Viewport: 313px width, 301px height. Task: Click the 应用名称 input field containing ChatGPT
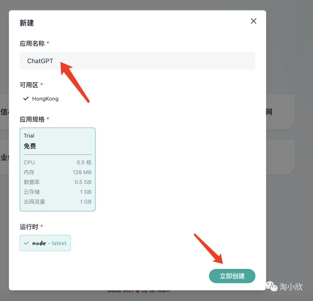point(137,60)
